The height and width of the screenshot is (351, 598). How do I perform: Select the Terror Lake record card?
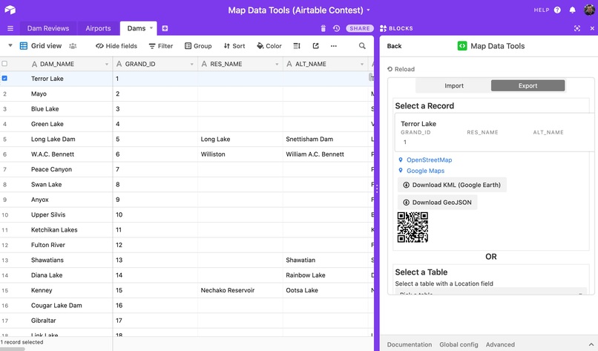(x=494, y=133)
